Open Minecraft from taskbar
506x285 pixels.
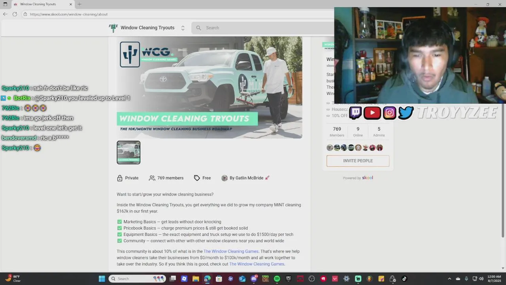pos(265,279)
